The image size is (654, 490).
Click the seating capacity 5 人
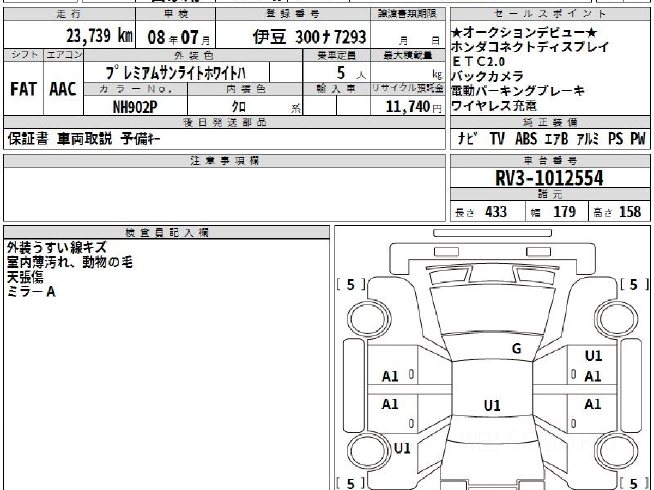click(350, 72)
